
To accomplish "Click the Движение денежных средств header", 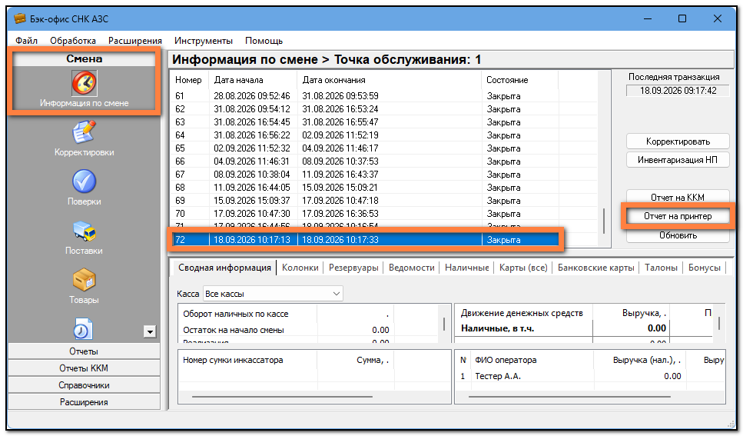I will [x=522, y=313].
